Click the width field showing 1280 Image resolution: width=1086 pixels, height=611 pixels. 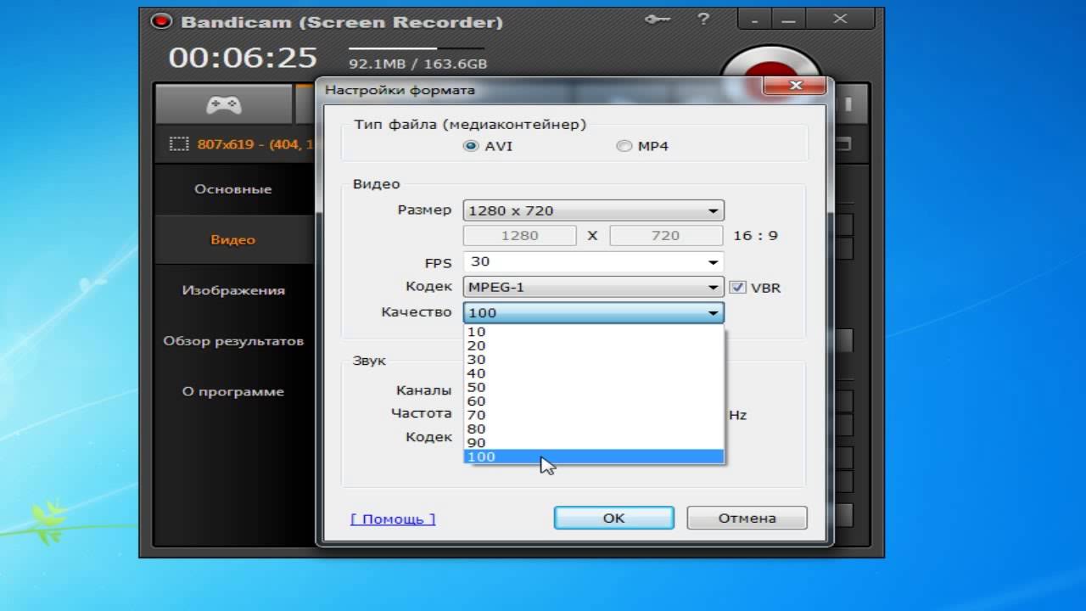pos(520,236)
